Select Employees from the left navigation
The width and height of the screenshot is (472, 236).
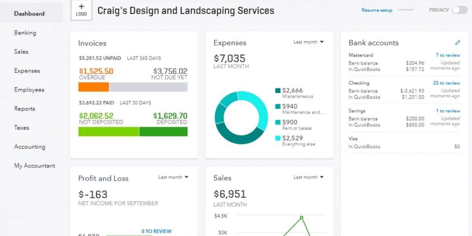pos(29,90)
